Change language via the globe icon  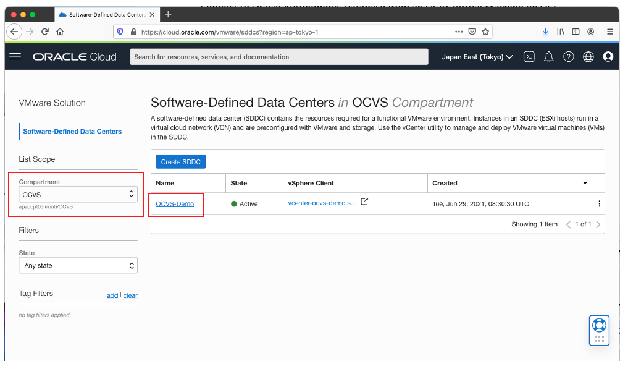(x=588, y=56)
